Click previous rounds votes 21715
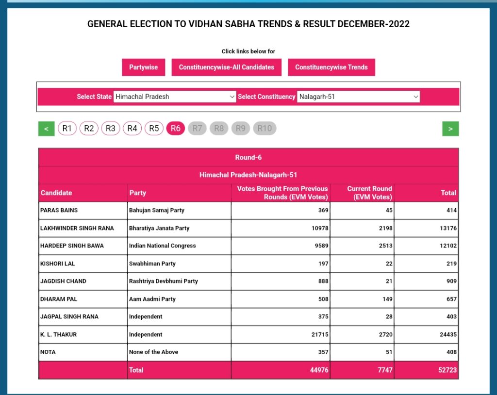Screen dimensions: 497x395 tap(320, 334)
